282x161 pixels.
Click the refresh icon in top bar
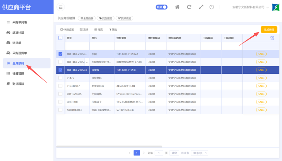189,7
